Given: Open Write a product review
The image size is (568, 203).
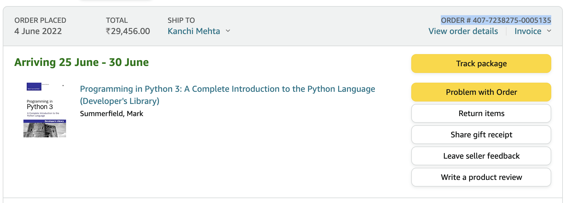Looking at the screenshot, I should 481,177.
